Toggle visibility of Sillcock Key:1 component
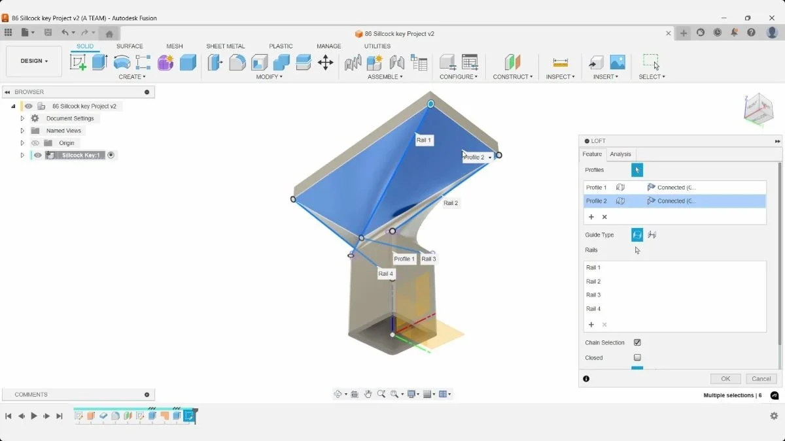The height and width of the screenshot is (441, 785). tap(38, 155)
